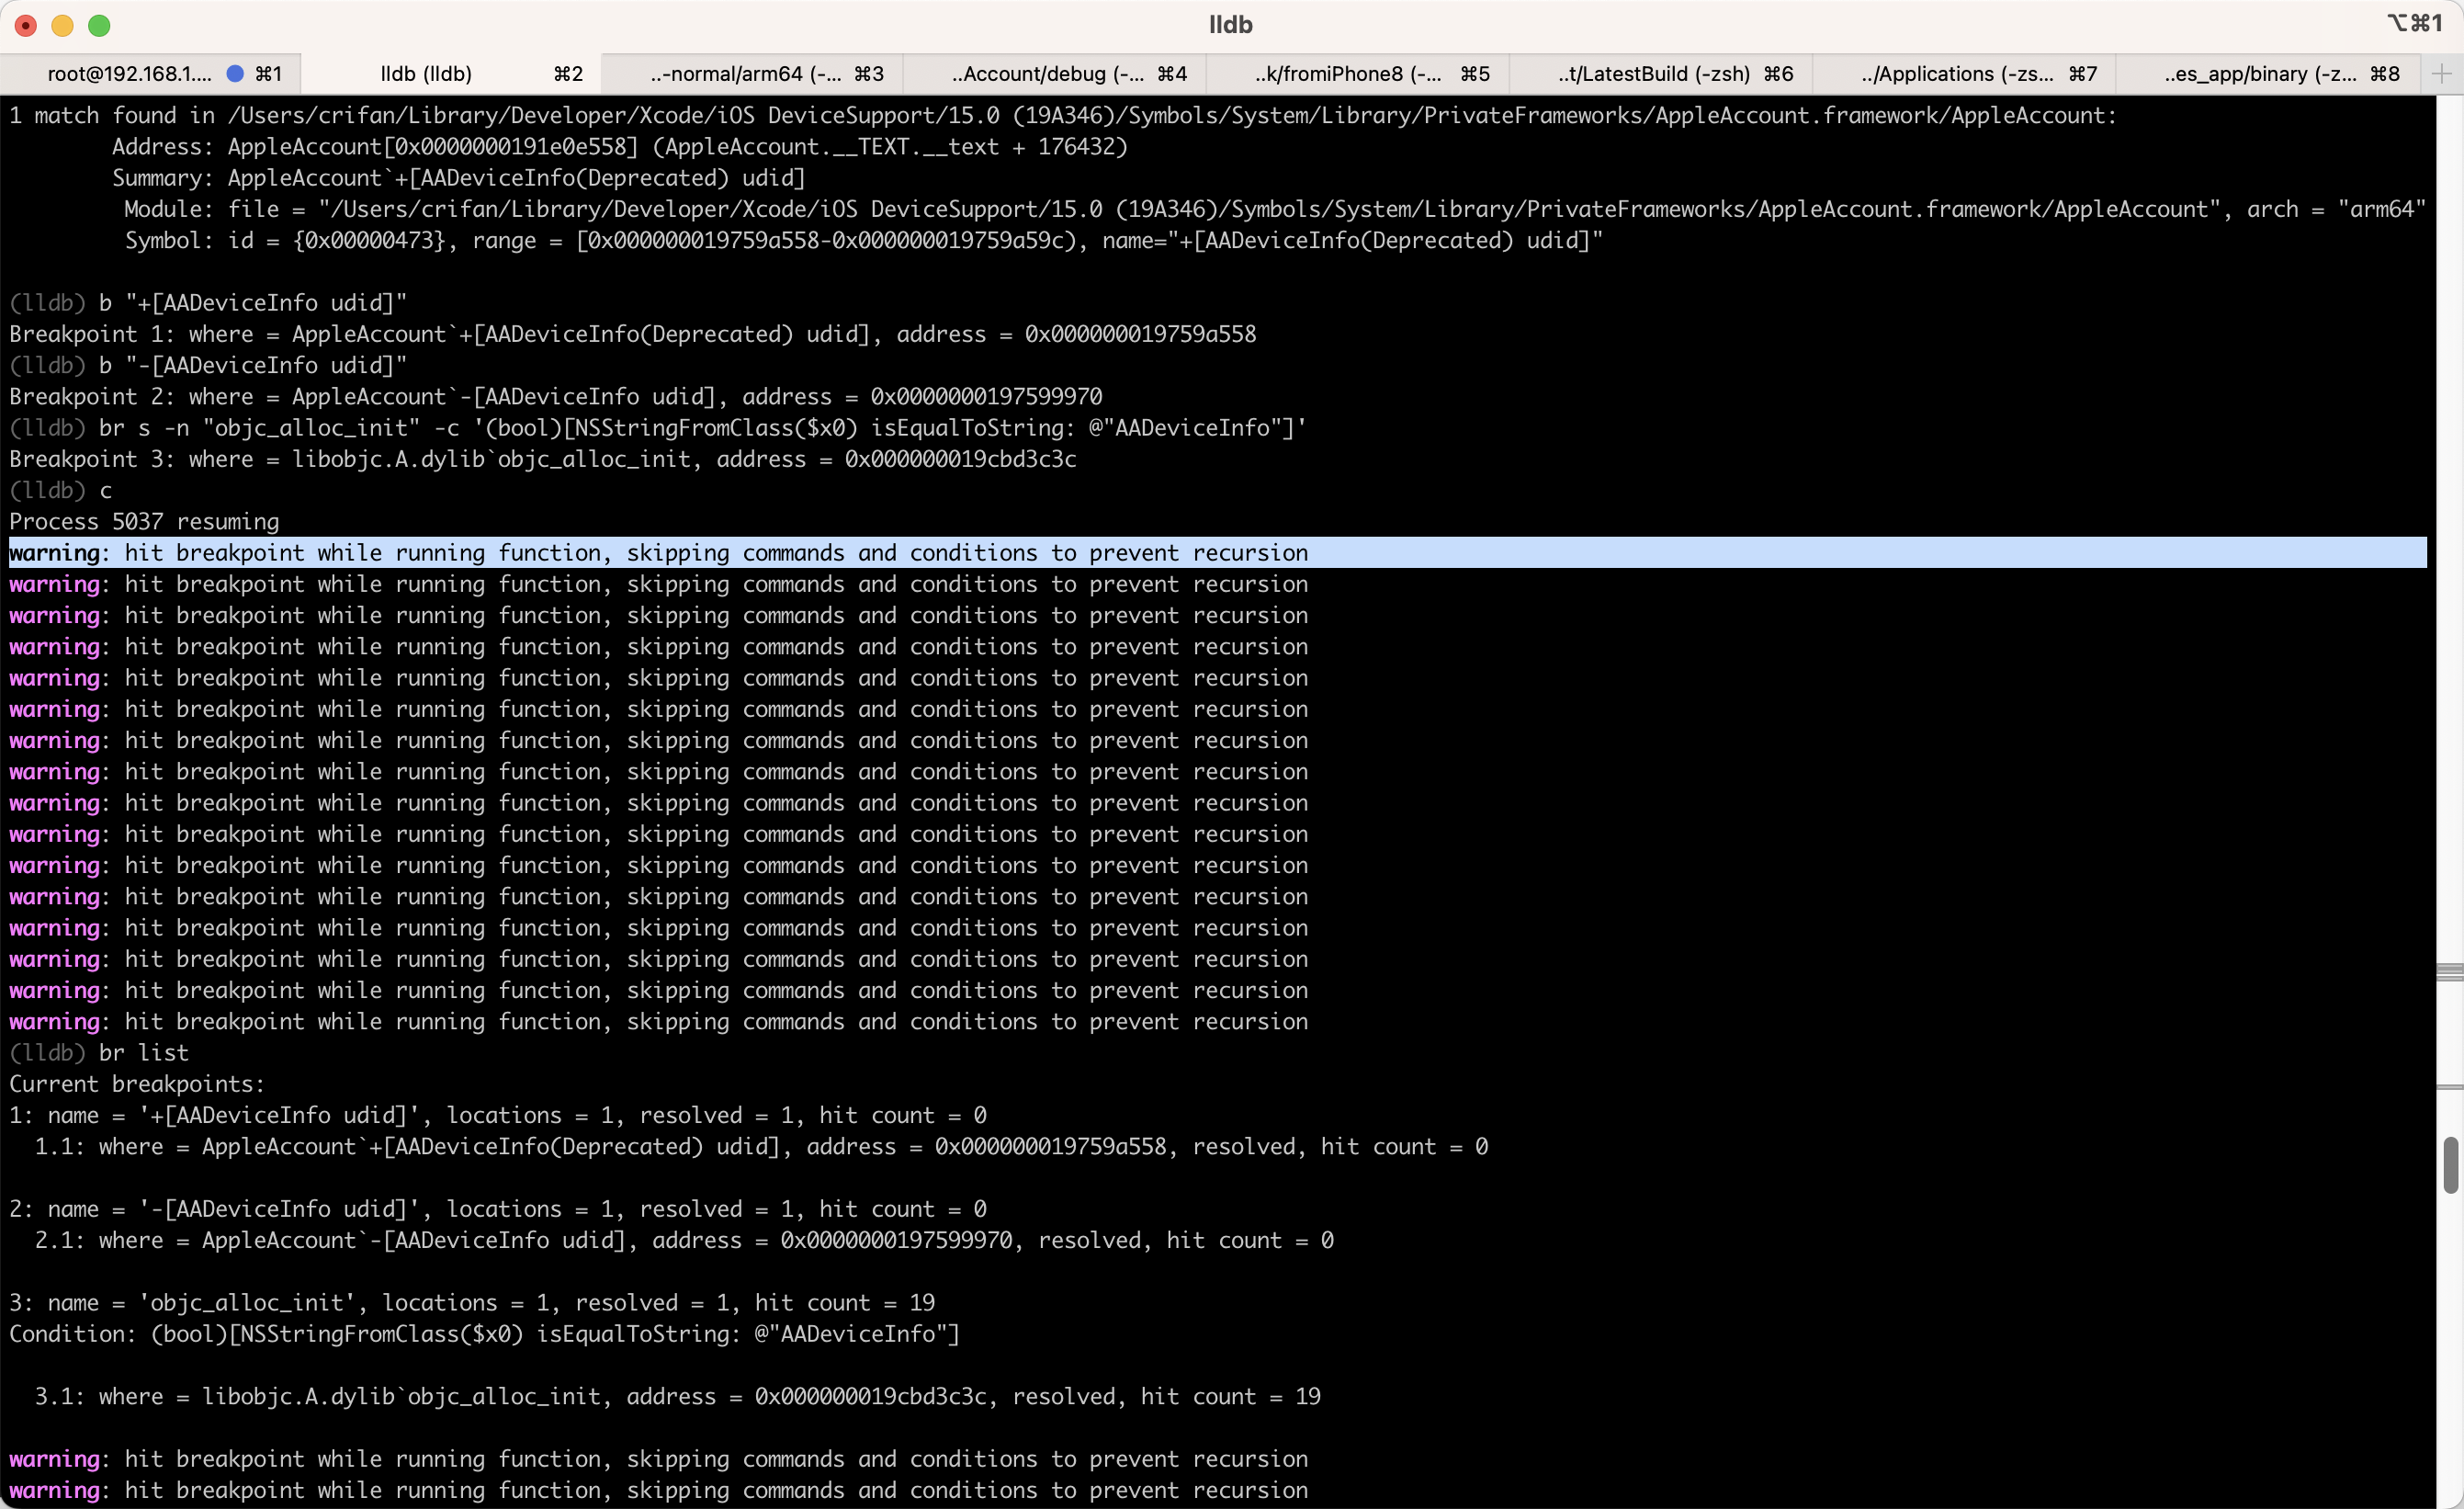The image size is (2464, 1509).
Task: Click the 'br list' command line
Action: pyautogui.click(x=98, y=1053)
